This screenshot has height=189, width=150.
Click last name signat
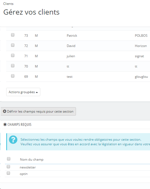(x=139, y=56)
